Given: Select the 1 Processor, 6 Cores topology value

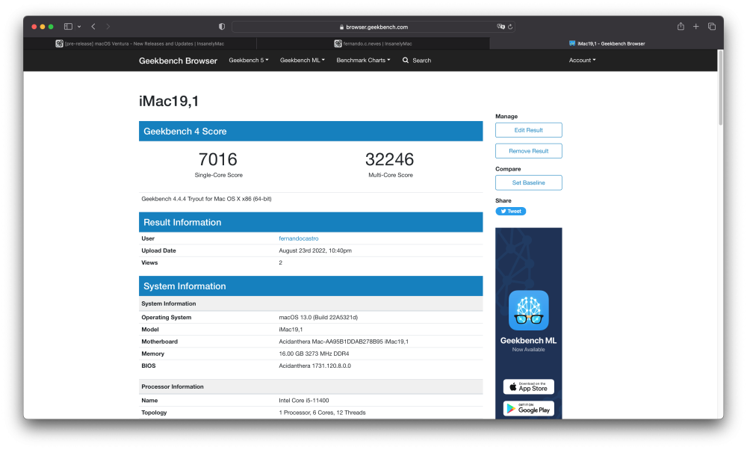Looking at the screenshot, I should (x=322, y=413).
